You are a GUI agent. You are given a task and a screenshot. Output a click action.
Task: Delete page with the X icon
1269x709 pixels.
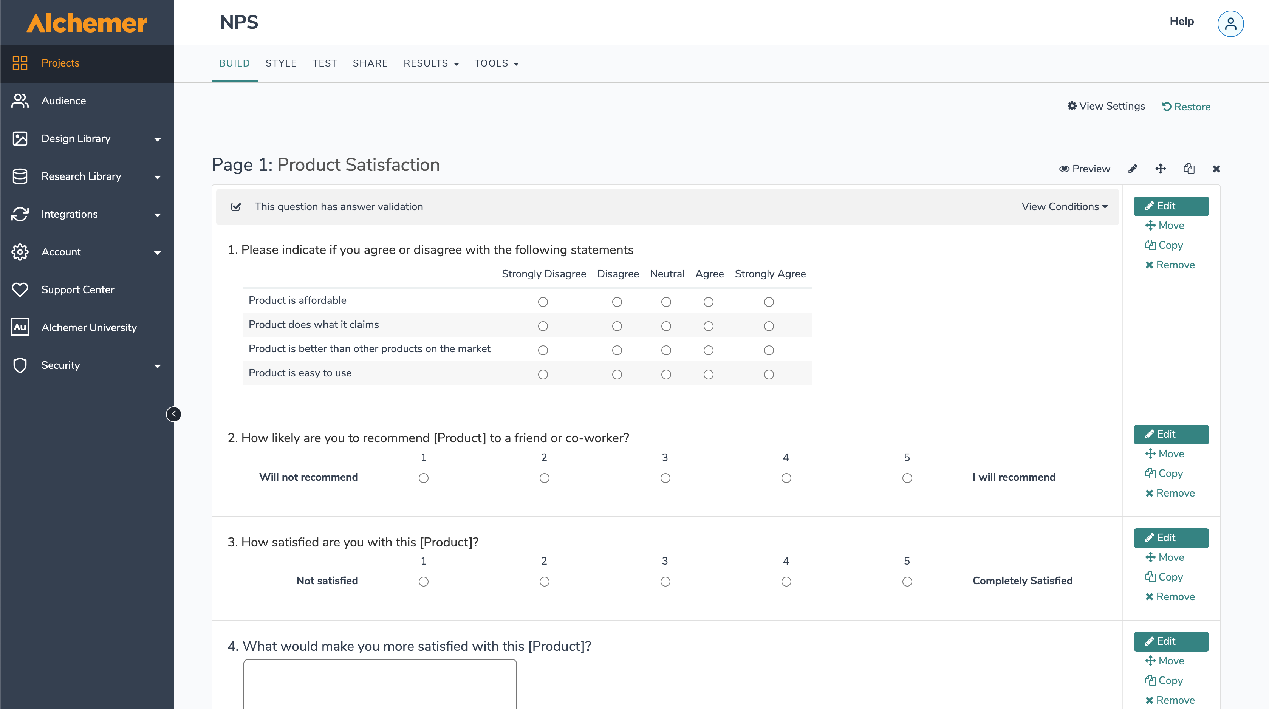click(1216, 169)
